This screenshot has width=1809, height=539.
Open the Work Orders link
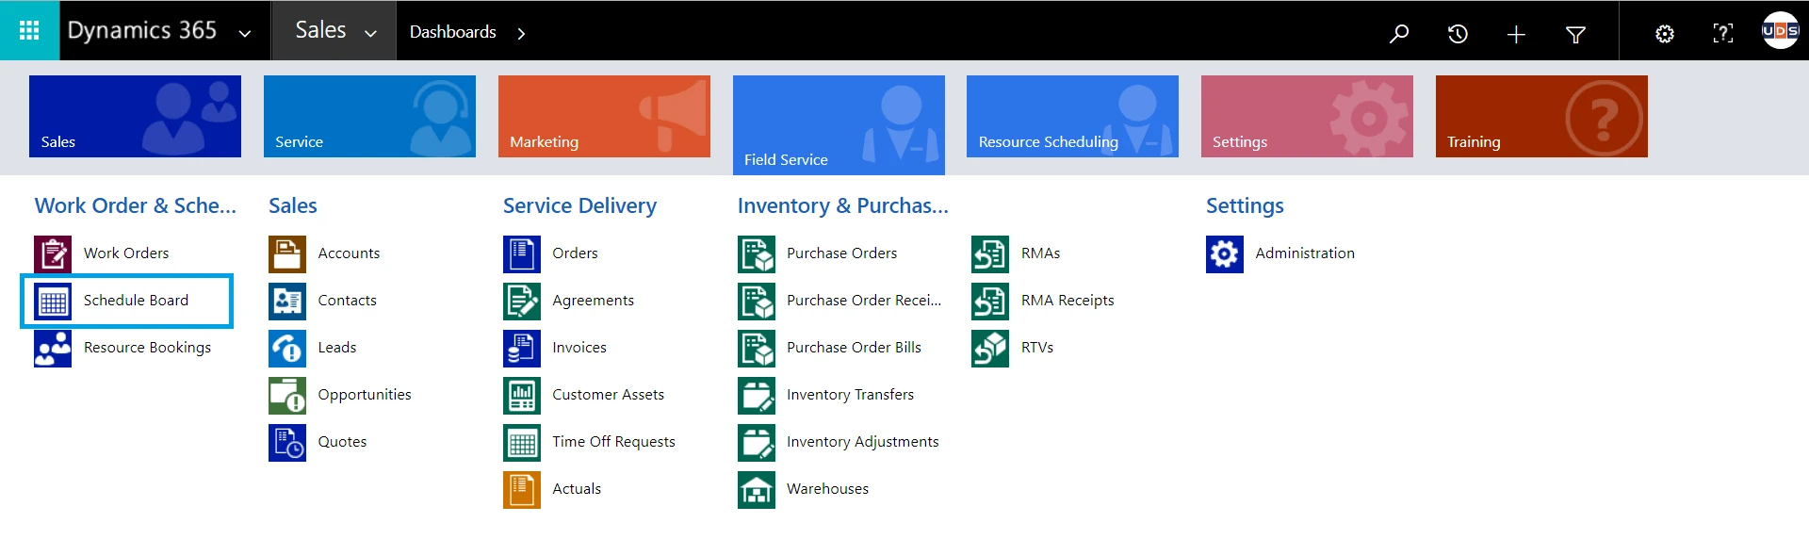tap(126, 253)
